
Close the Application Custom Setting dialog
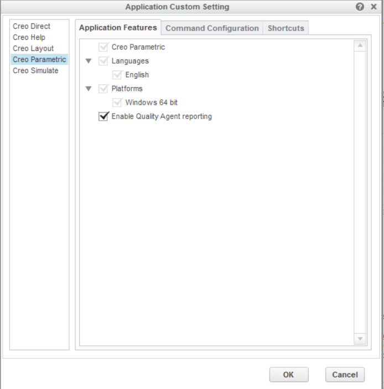click(373, 7)
